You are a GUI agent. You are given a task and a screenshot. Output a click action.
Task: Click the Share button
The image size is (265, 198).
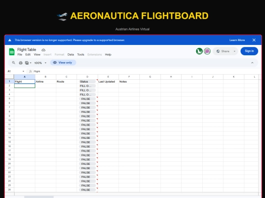pyautogui.click(x=223, y=51)
